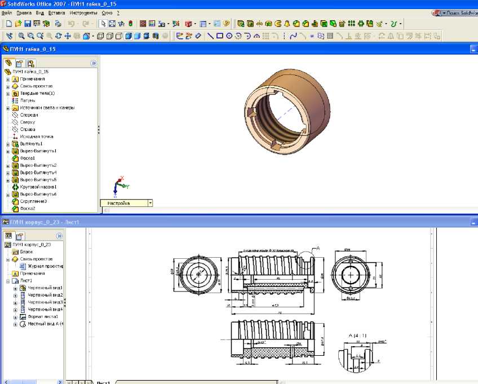Select the Rectangle sketch tool

(x=219, y=36)
